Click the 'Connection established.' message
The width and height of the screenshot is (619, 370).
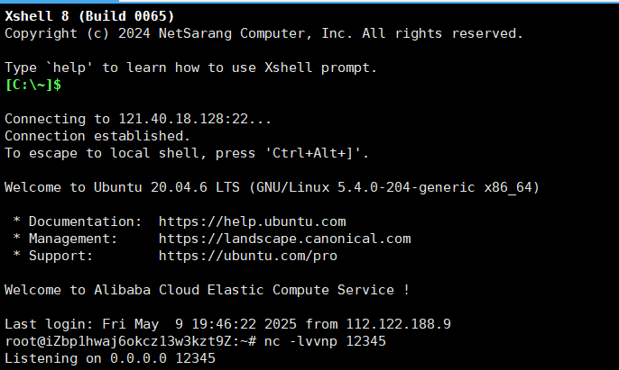click(x=97, y=136)
